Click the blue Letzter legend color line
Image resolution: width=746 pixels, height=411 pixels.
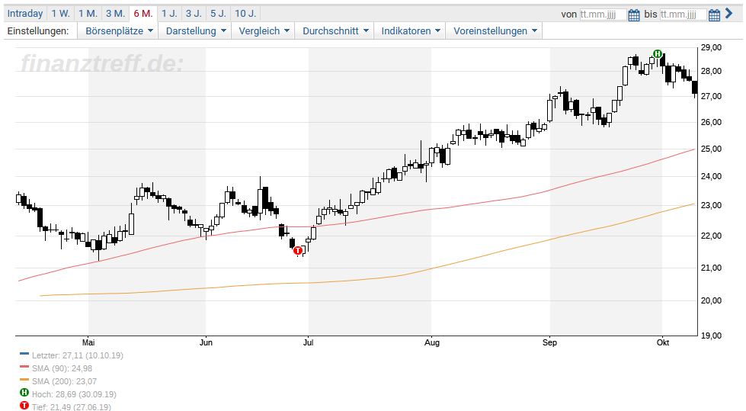coord(24,354)
